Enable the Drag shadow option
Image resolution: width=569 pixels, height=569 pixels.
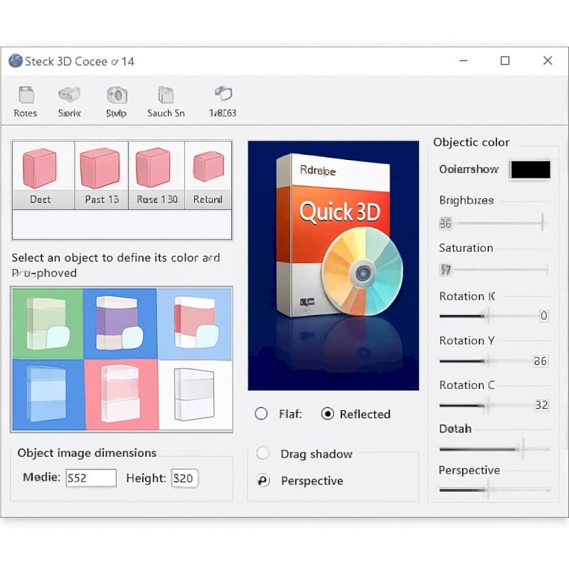[x=263, y=454]
